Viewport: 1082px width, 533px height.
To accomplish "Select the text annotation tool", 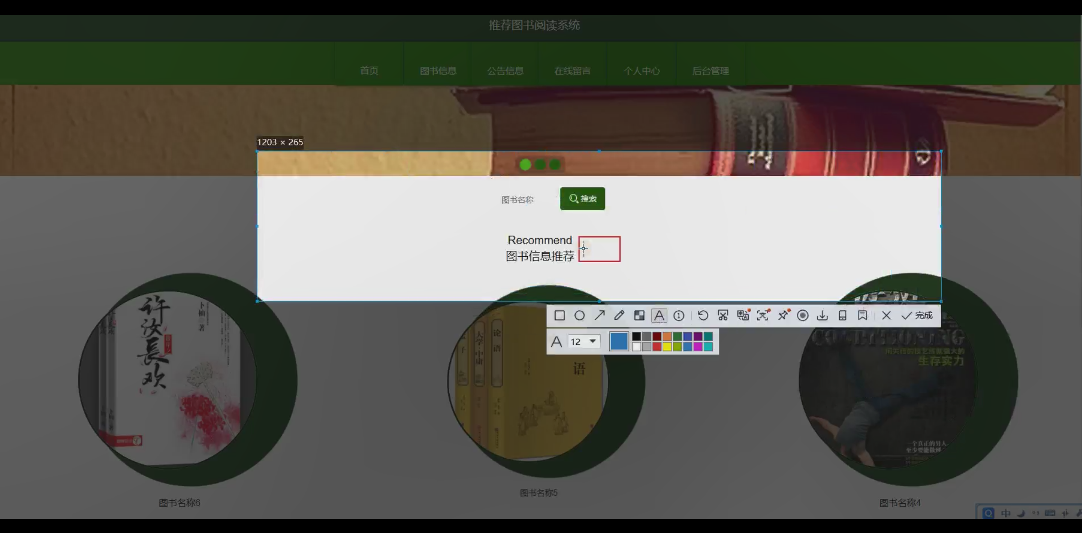I will coord(659,316).
